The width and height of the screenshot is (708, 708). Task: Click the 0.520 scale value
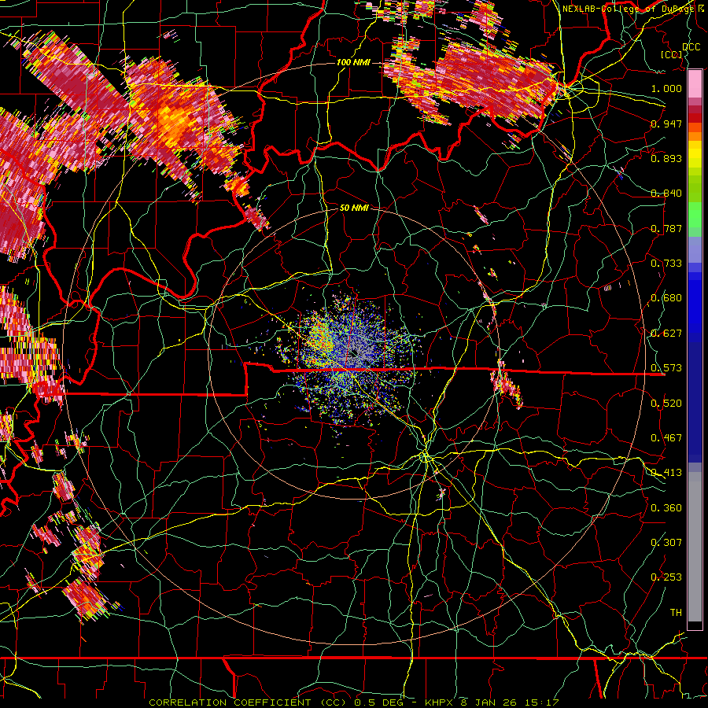pyautogui.click(x=666, y=404)
